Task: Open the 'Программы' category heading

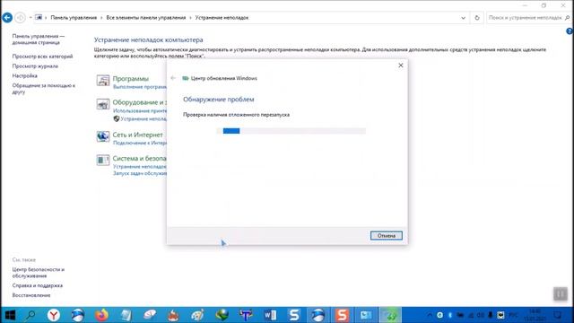Action: point(131,79)
